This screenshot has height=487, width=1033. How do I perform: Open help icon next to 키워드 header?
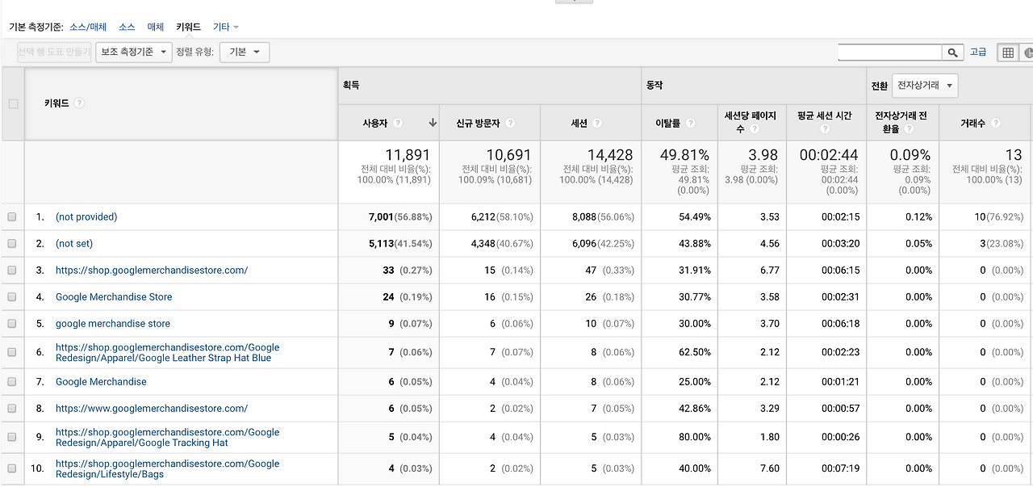[79, 103]
